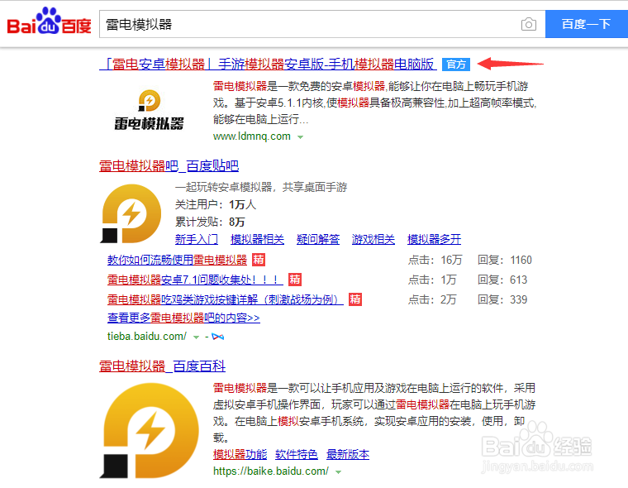Select the text 点击：2万

pos(432,299)
